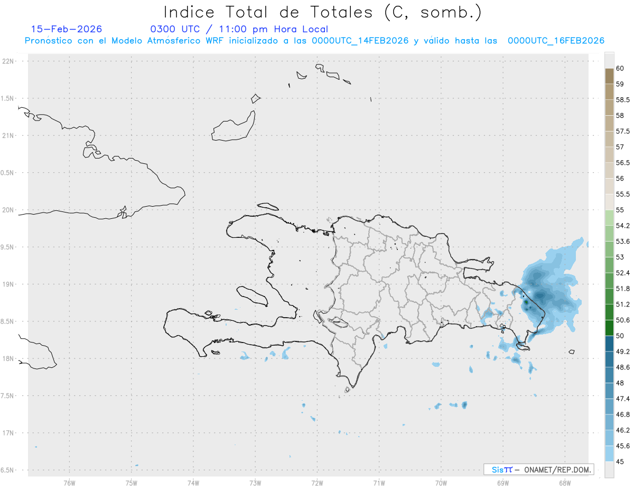Click the color bar value "57"
Screen dimensions: 634x490
coord(620,147)
